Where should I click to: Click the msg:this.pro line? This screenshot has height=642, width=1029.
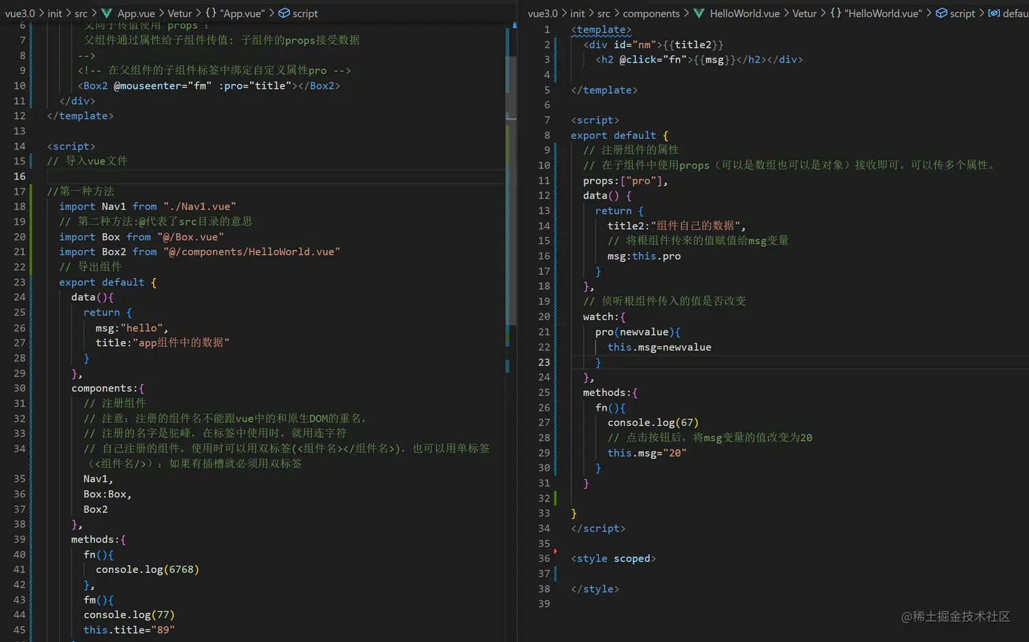click(644, 256)
